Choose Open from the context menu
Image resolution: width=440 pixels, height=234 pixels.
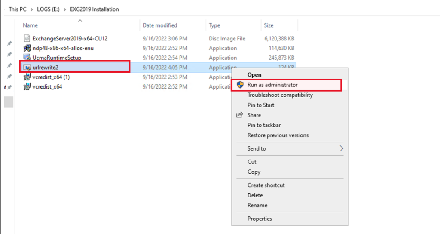254,75
